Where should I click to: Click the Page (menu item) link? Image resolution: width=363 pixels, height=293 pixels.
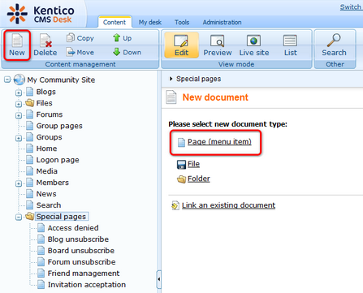(219, 142)
